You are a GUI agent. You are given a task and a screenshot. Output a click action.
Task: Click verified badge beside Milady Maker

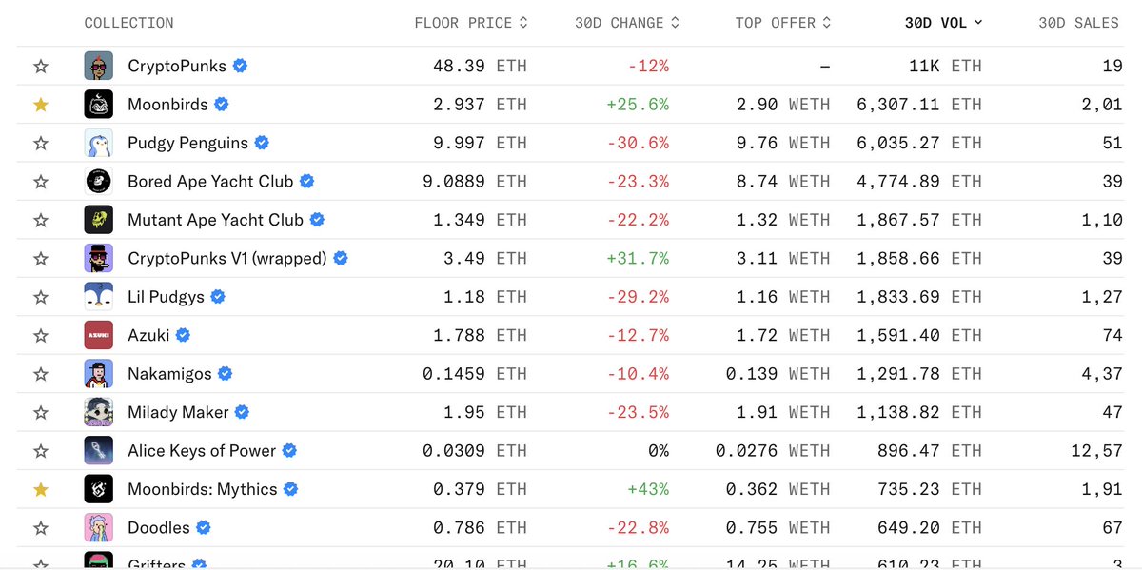243,412
